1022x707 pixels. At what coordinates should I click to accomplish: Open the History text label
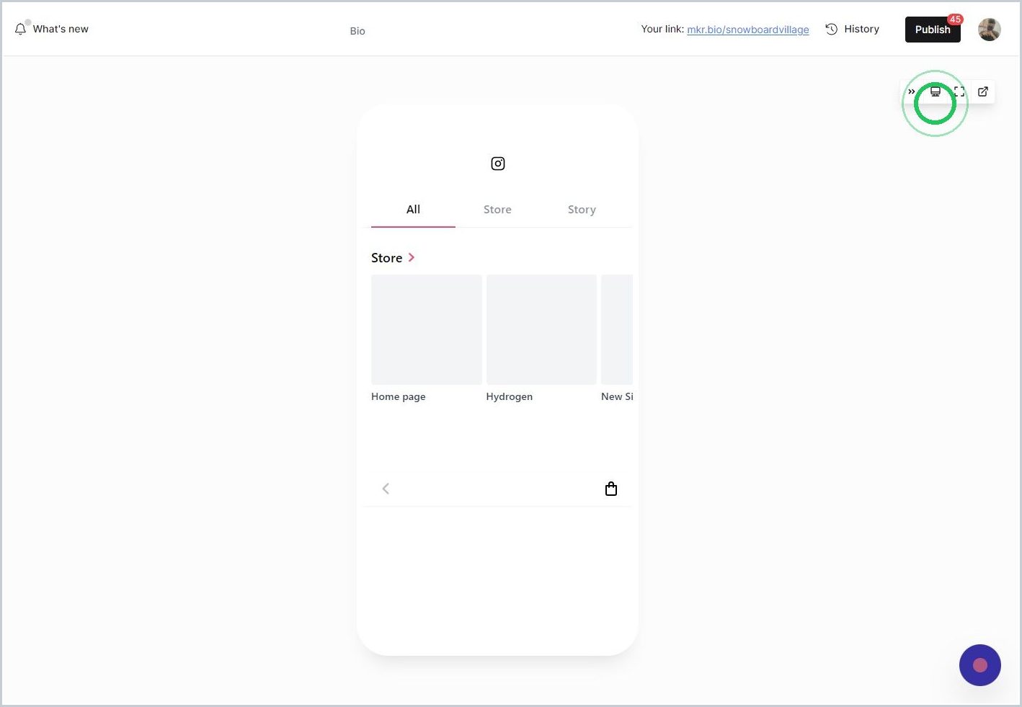tap(862, 30)
